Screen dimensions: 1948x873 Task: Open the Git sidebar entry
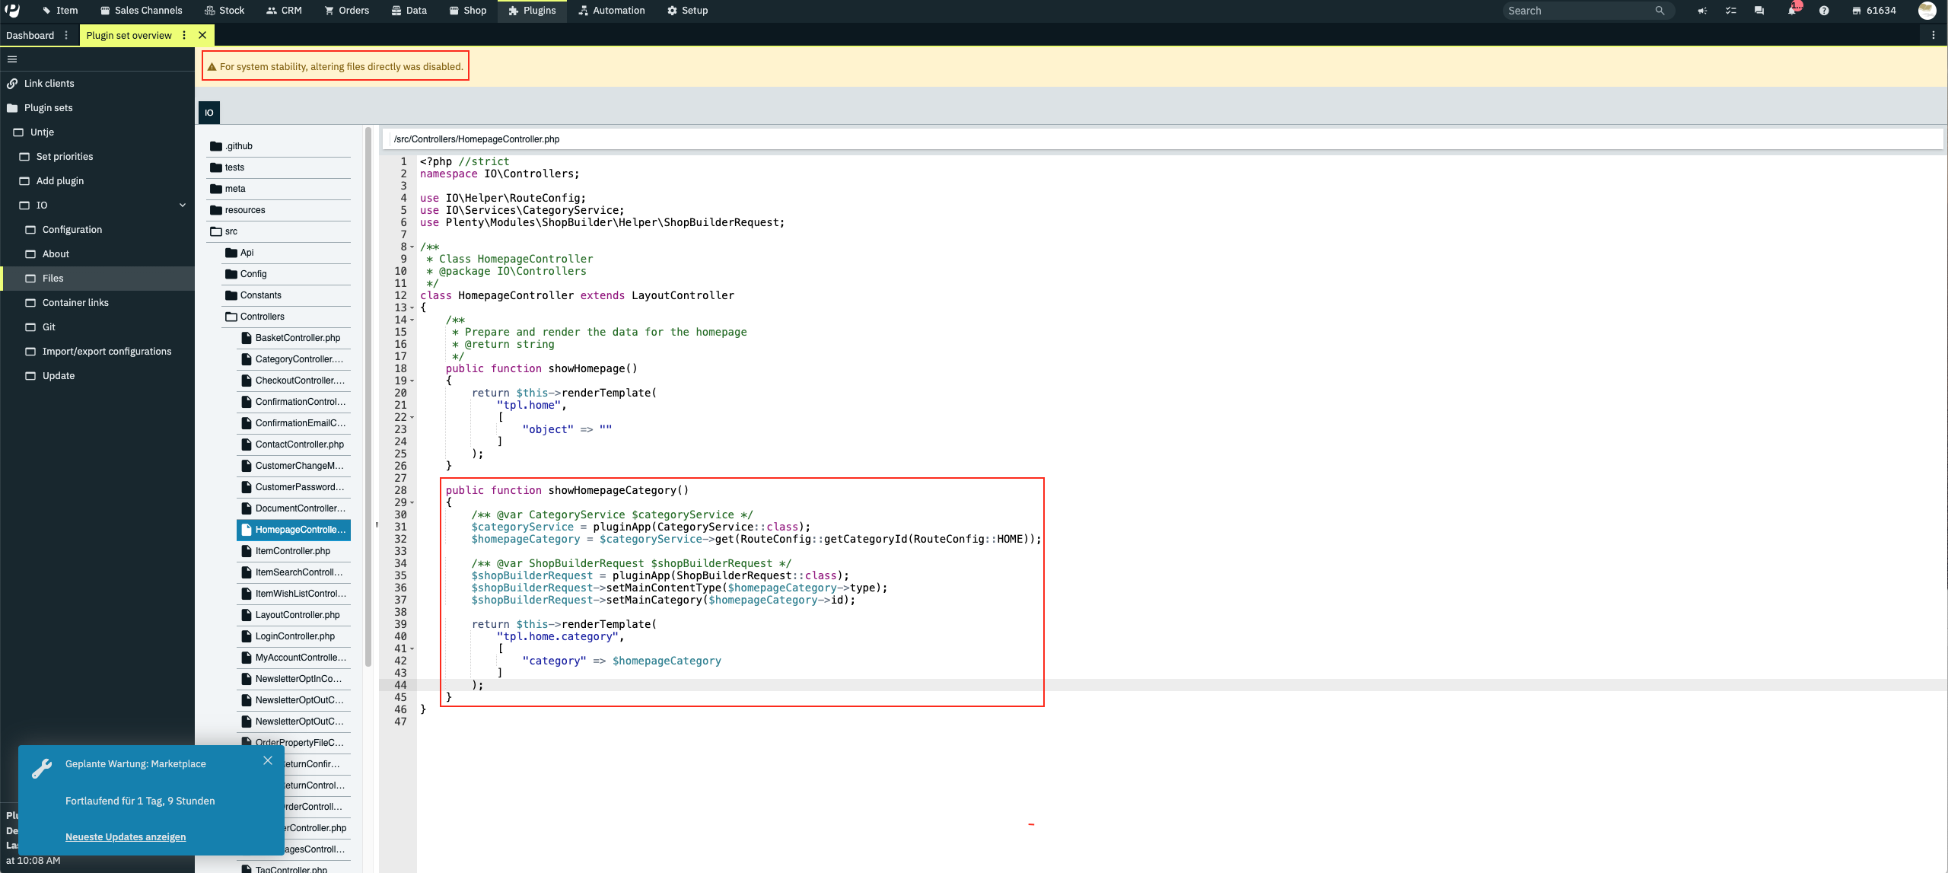49,327
